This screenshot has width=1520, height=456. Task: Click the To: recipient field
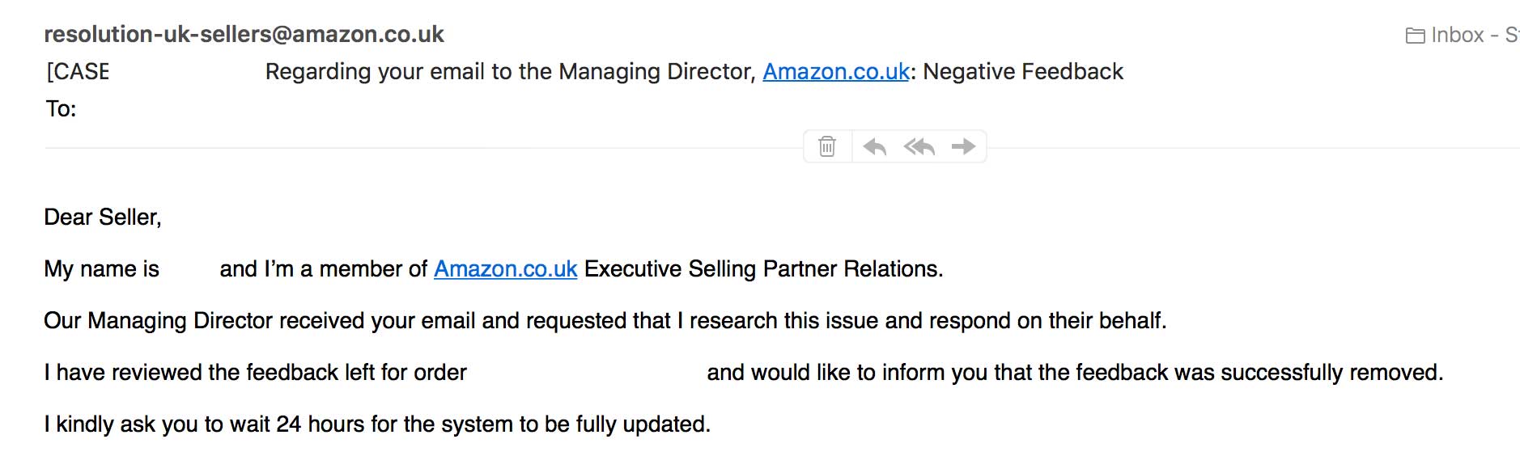pyautogui.click(x=61, y=109)
